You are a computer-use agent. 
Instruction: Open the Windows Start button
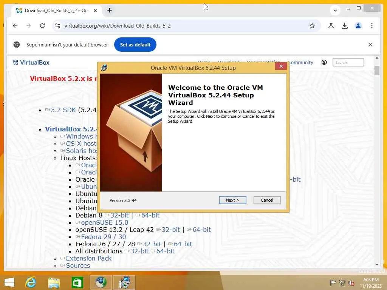(x=9, y=282)
